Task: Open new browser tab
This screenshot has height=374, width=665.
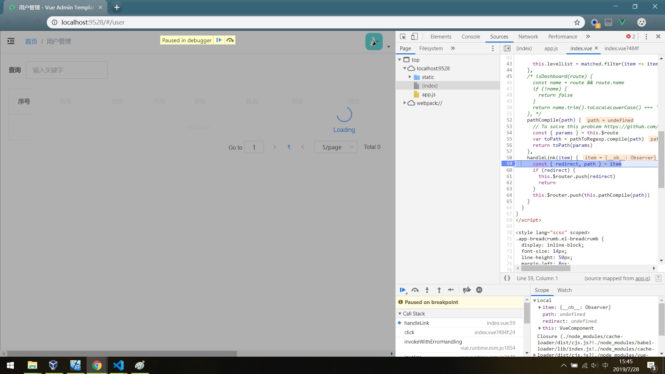Action: 117,7
